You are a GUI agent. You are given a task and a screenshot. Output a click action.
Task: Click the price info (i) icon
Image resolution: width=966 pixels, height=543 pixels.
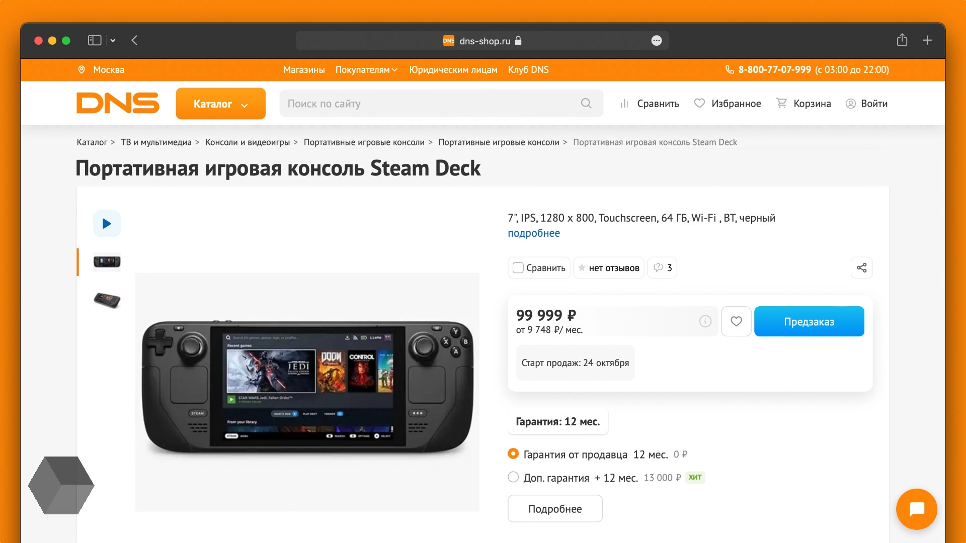point(704,321)
